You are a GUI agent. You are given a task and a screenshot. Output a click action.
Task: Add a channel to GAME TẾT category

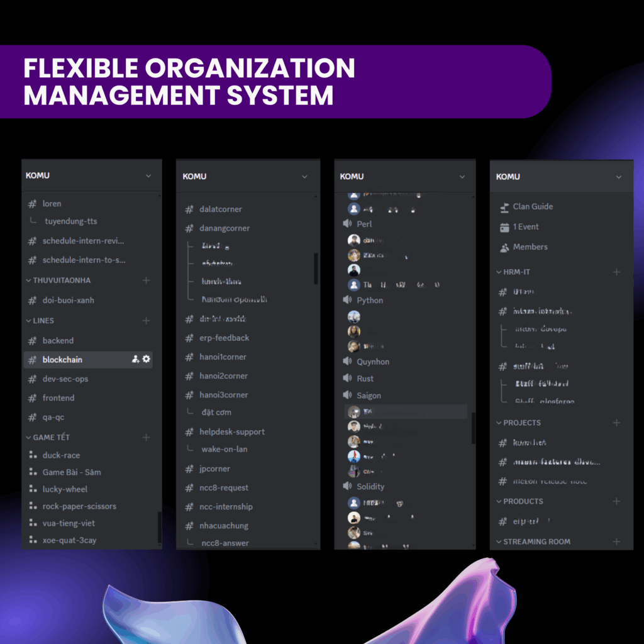click(146, 438)
